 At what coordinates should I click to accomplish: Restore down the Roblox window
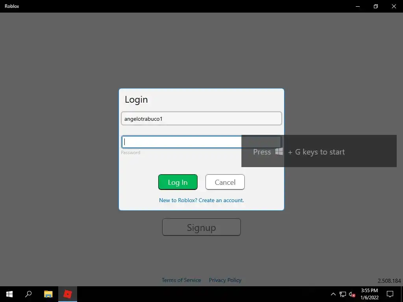pyautogui.click(x=376, y=6)
